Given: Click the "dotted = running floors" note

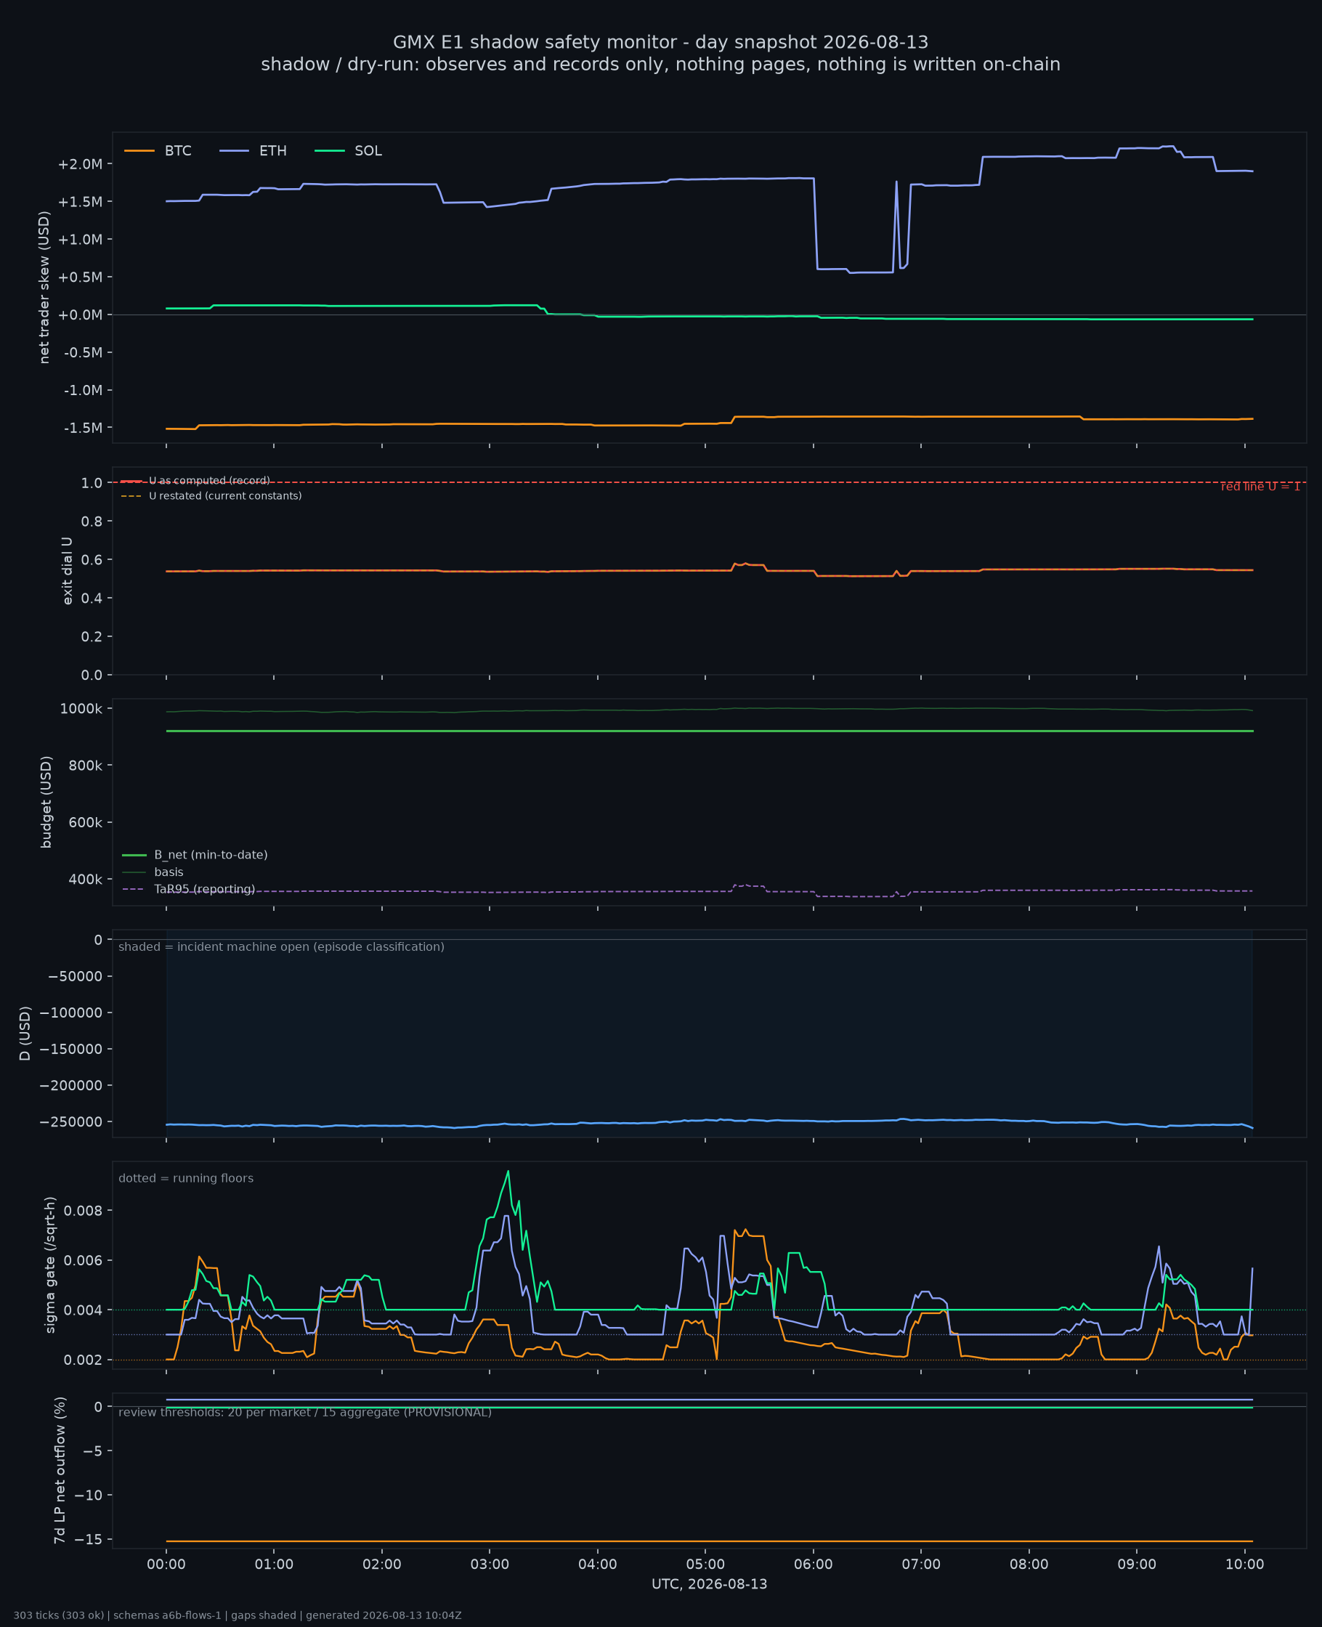Looking at the screenshot, I should pos(186,1179).
